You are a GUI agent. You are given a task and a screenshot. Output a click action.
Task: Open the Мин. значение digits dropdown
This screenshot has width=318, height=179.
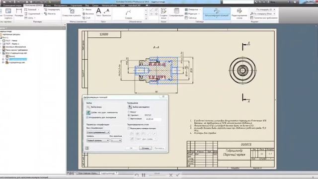pos(116,140)
